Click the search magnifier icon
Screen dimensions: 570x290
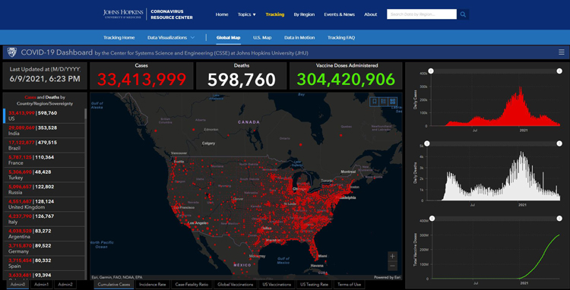[463, 14]
